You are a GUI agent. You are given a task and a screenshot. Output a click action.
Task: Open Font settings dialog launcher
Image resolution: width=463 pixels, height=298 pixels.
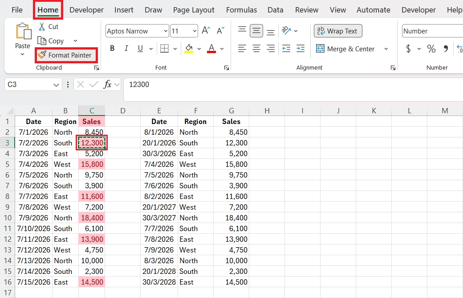[227, 68]
